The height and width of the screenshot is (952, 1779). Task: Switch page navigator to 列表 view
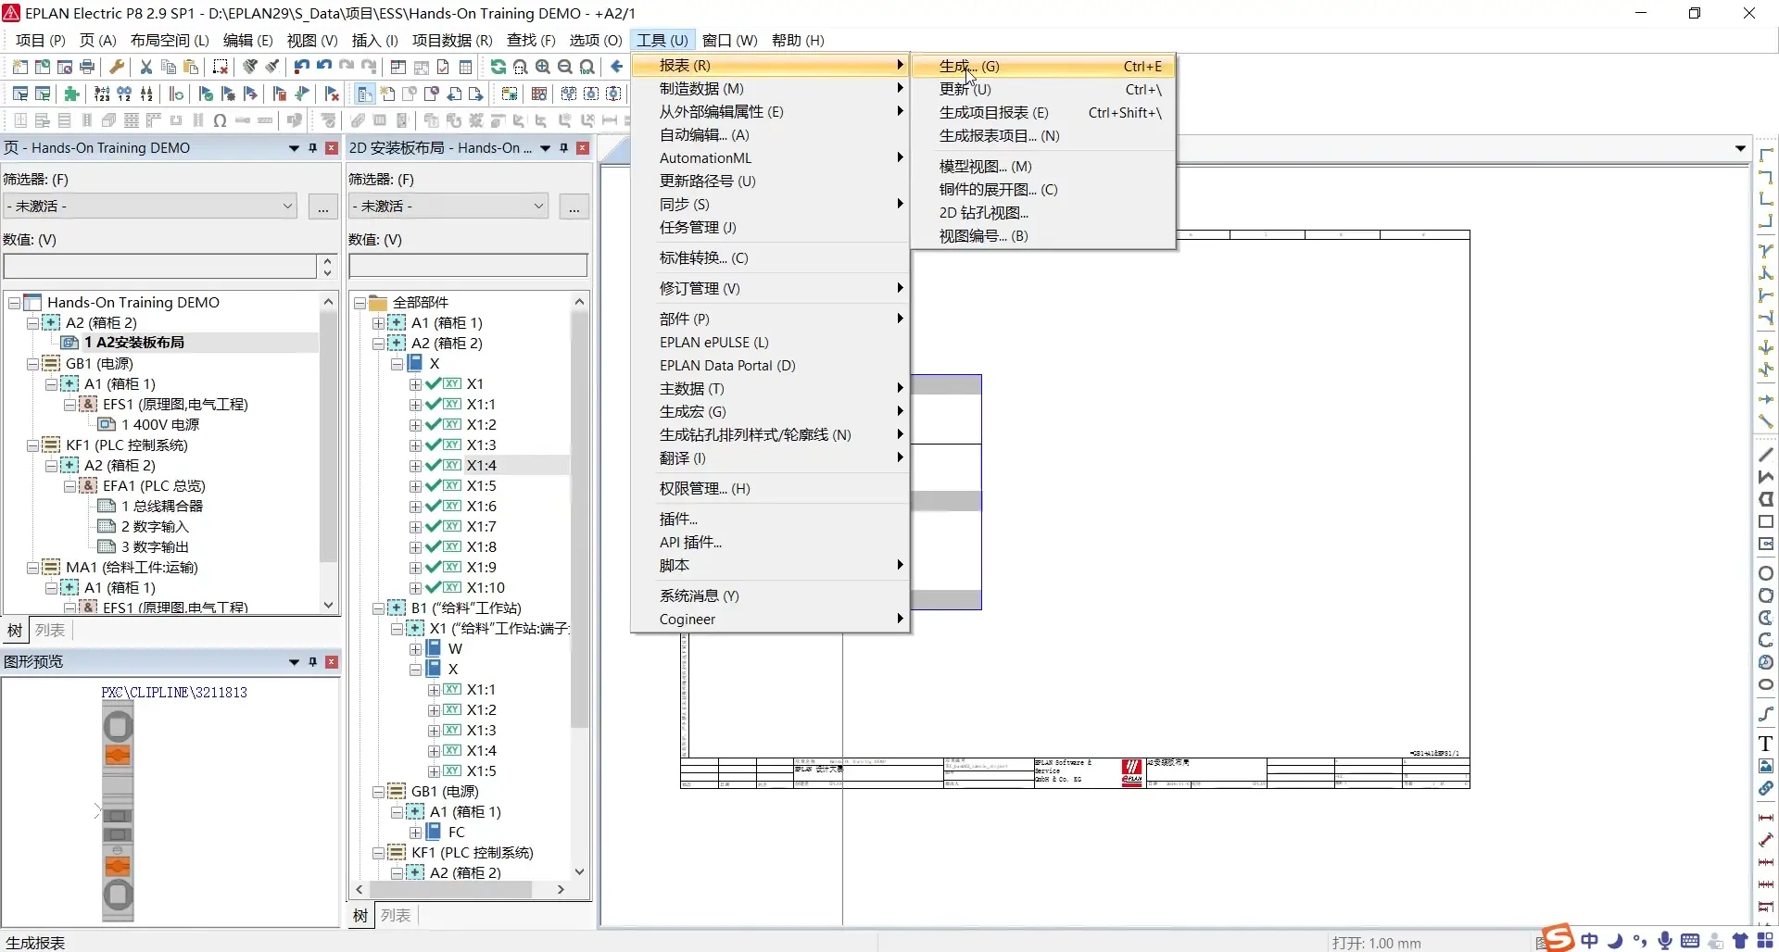[x=50, y=631]
